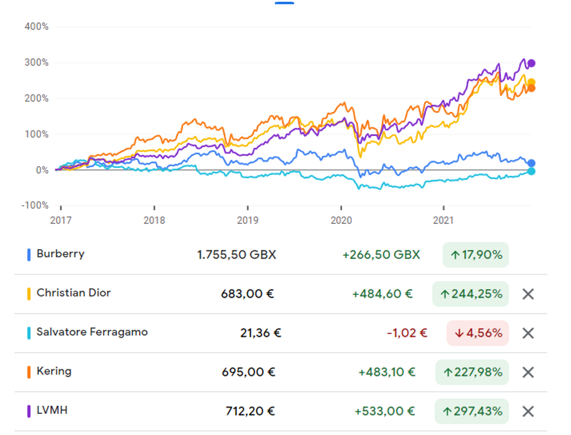Click the Burberry price 1.755,50 GBX

pos(236,255)
